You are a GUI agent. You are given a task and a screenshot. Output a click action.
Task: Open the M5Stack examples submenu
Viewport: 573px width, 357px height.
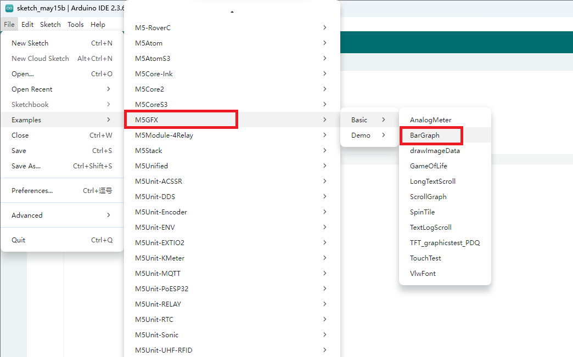[x=232, y=150]
